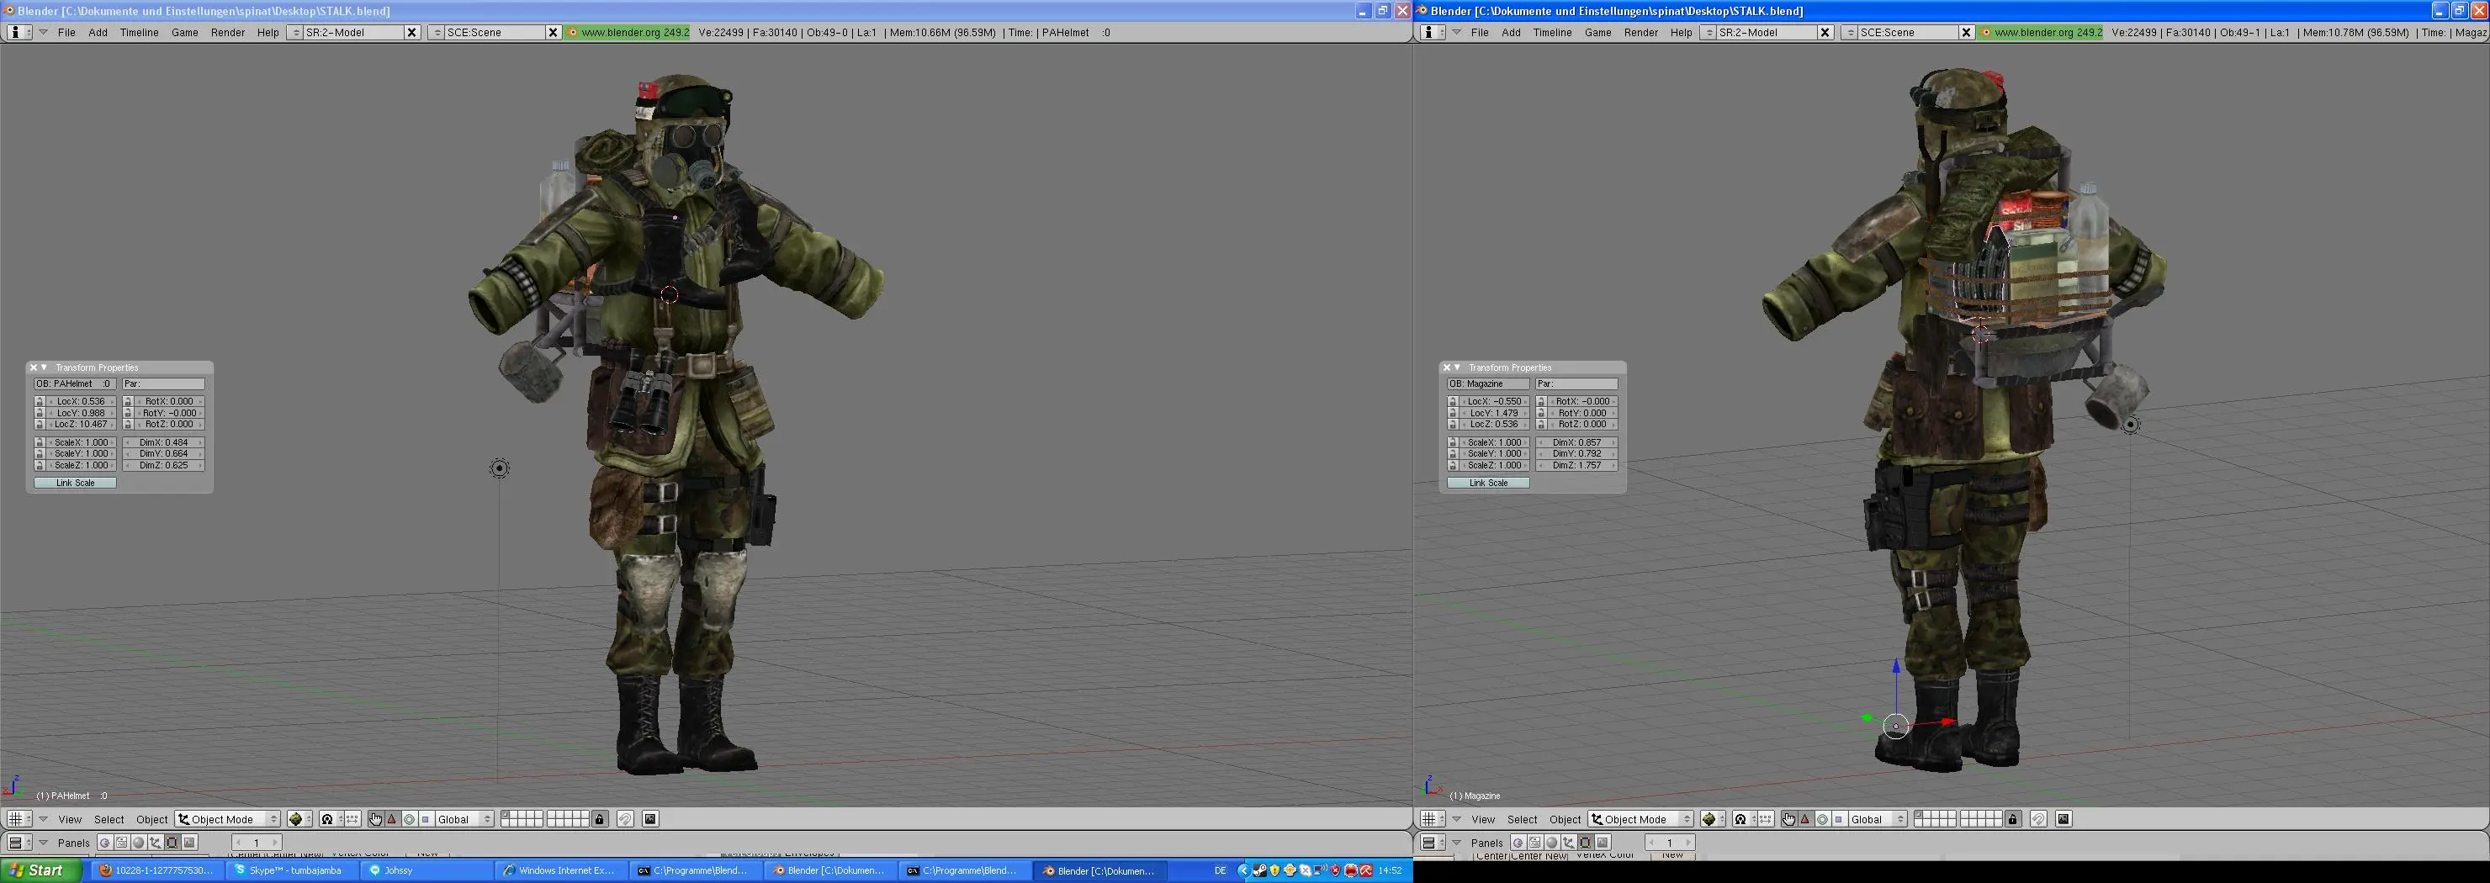Open Object Mode dropdown in right Blender window
The width and height of the screenshot is (2490, 883).
coord(1641,819)
